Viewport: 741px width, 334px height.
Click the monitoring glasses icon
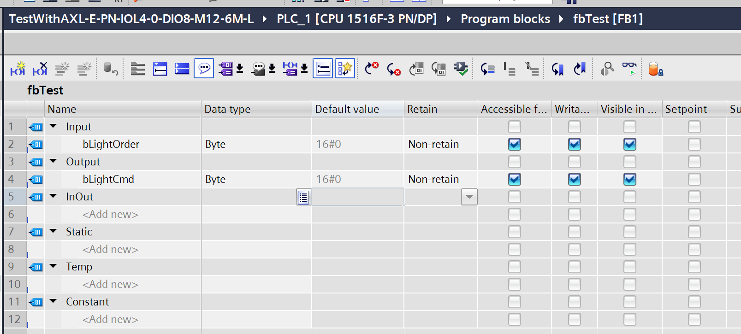pyautogui.click(x=629, y=69)
